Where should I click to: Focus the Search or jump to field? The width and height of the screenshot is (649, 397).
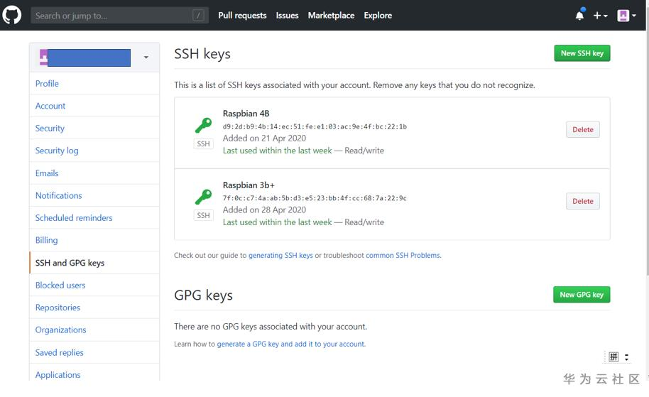tap(110, 15)
